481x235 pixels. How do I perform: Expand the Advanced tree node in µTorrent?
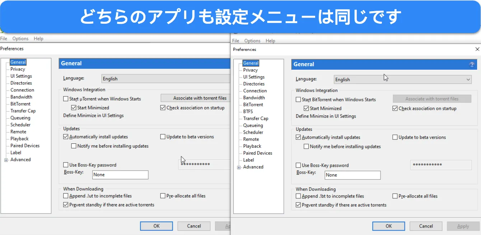[x=6, y=160]
